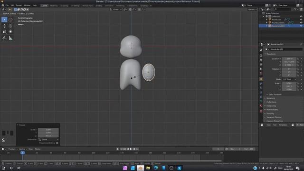Open the Global transform orientation dropdown in the header
This screenshot has height=171, width=304.
tap(116, 9)
